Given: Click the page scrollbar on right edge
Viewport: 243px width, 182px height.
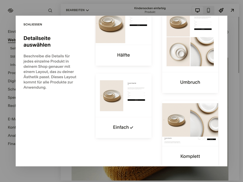Looking at the screenshot, I should (x=239, y=45).
